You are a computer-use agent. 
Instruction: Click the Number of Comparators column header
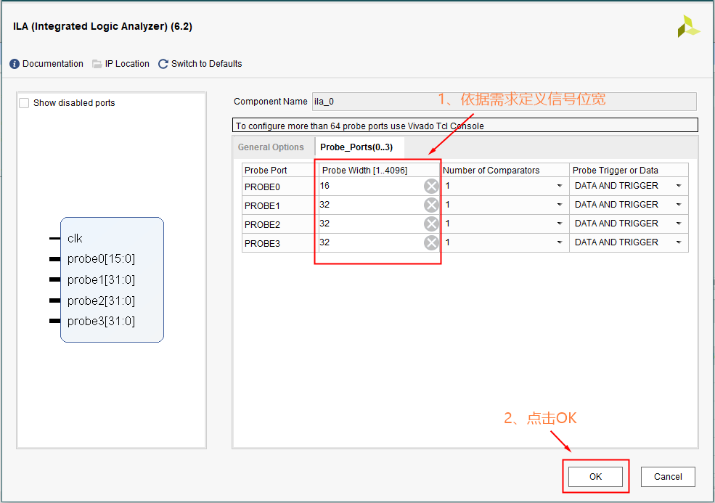pyautogui.click(x=491, y=170)
